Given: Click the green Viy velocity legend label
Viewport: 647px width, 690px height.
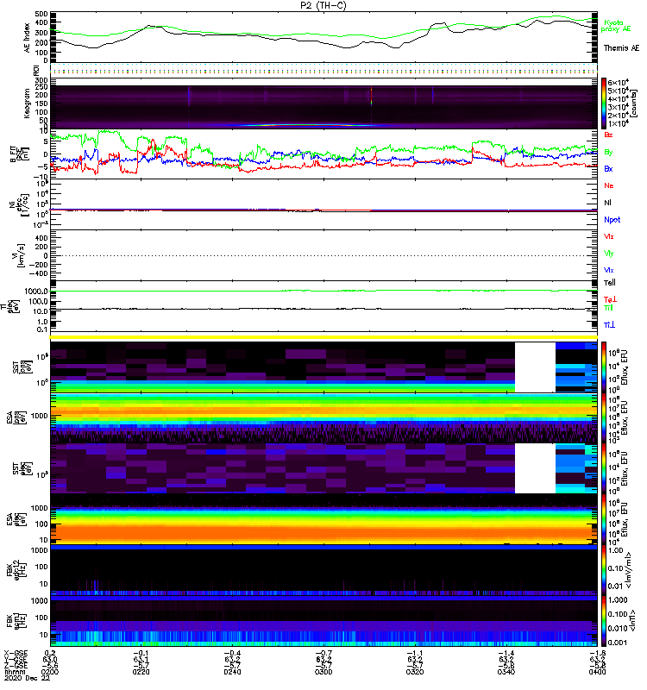Looking at the screenshot, I should click(x=609, y=254).
